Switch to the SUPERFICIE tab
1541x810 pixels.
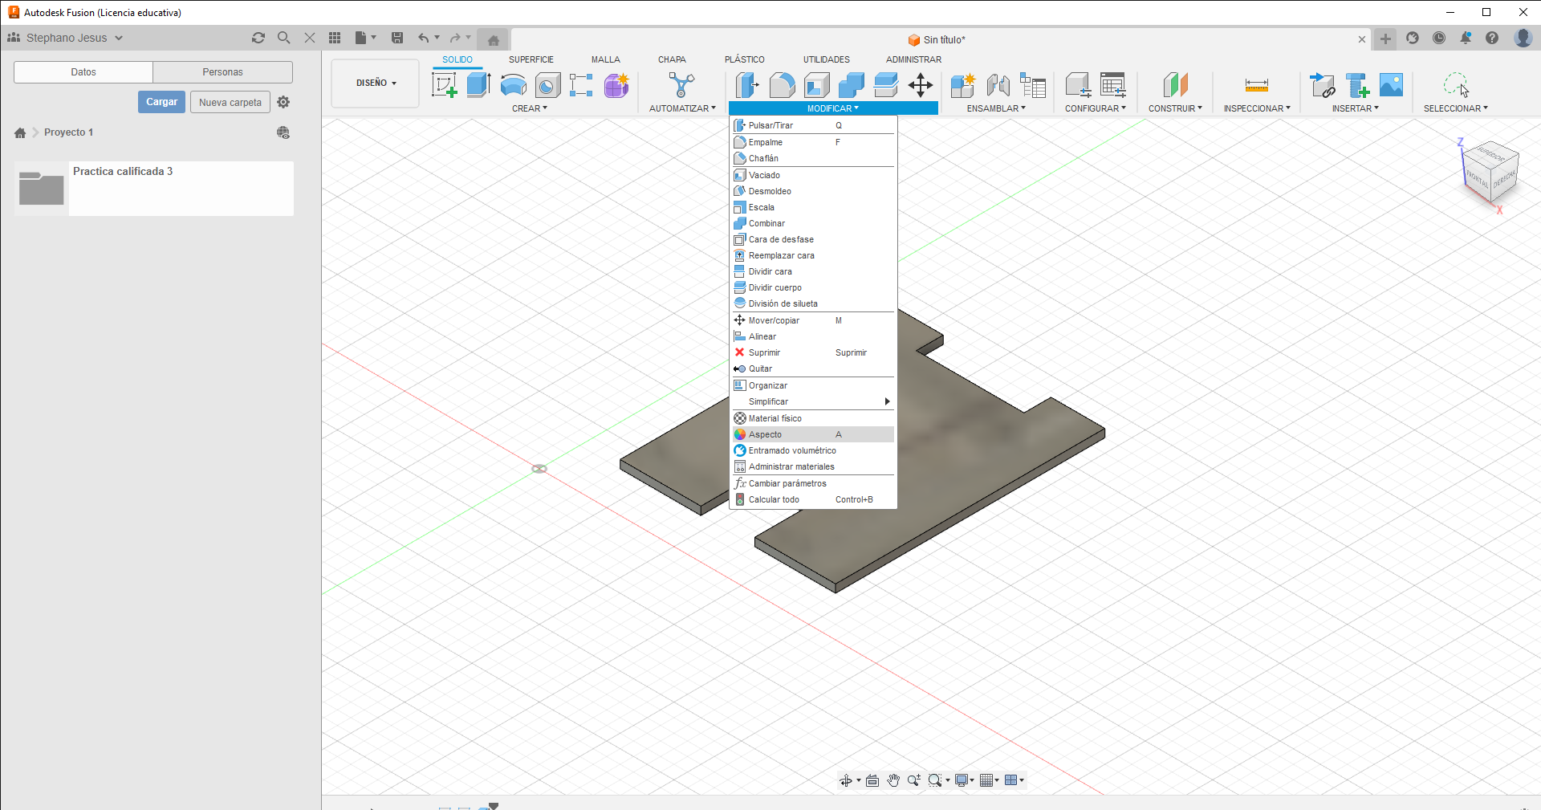tap(531, 59)
